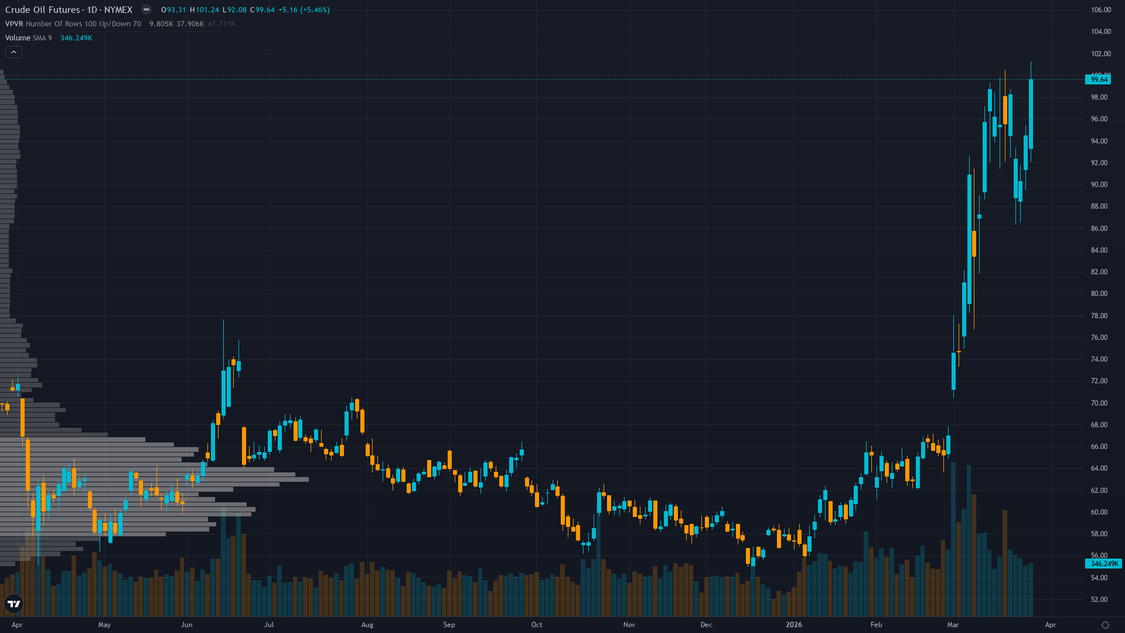Click the 346.249K volume axis label
This screenshot has height=633, width=1125.
click(x=1104, y=563)
